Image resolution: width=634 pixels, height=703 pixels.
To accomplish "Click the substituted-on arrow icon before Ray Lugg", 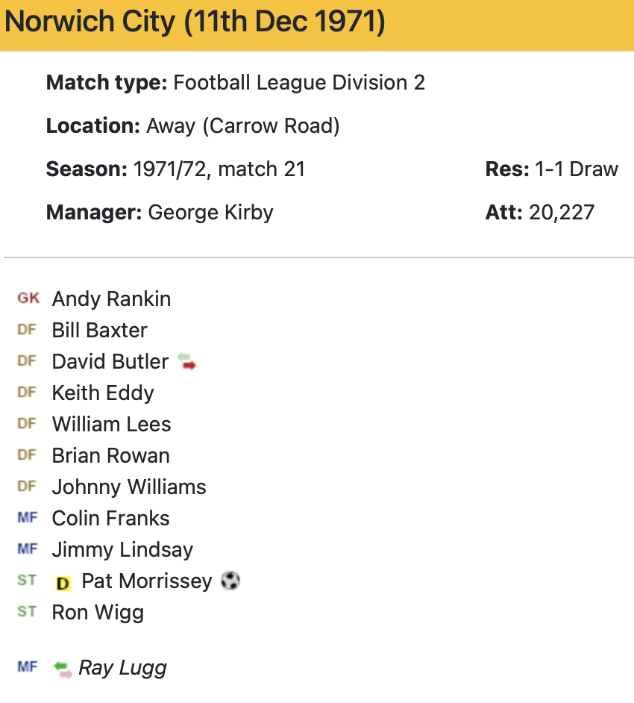I will click(x=63, y=668).
